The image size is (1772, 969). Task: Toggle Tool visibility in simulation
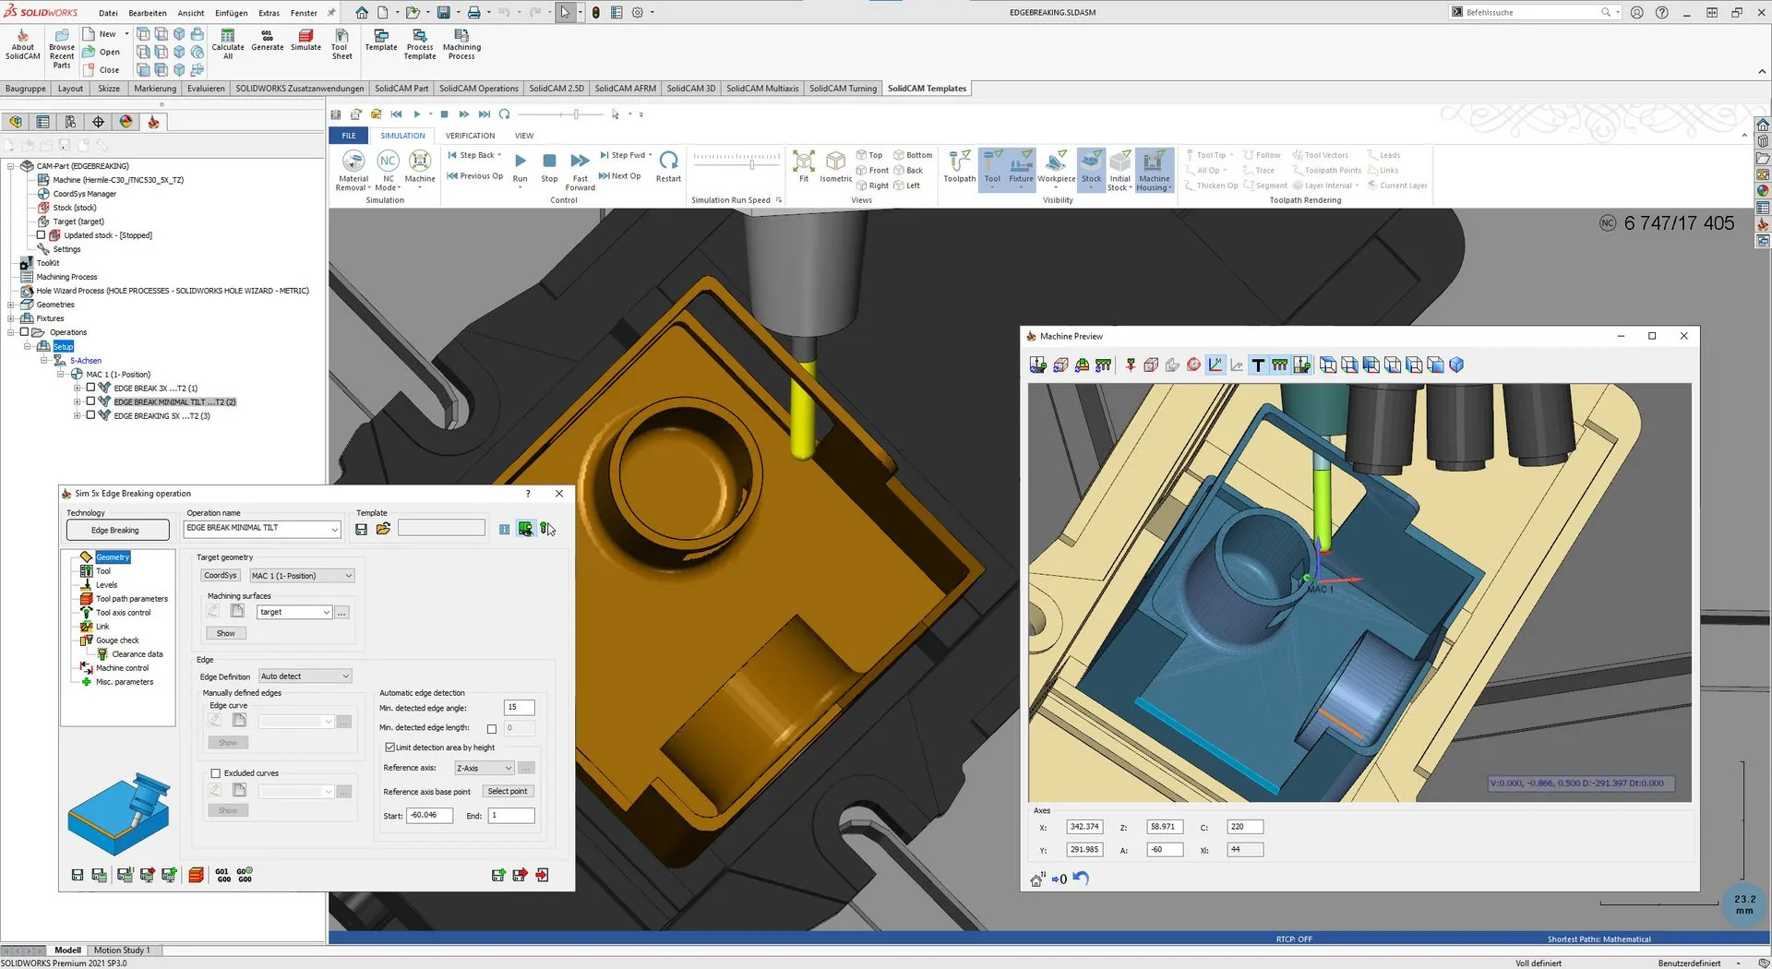[x=992, y=168]
